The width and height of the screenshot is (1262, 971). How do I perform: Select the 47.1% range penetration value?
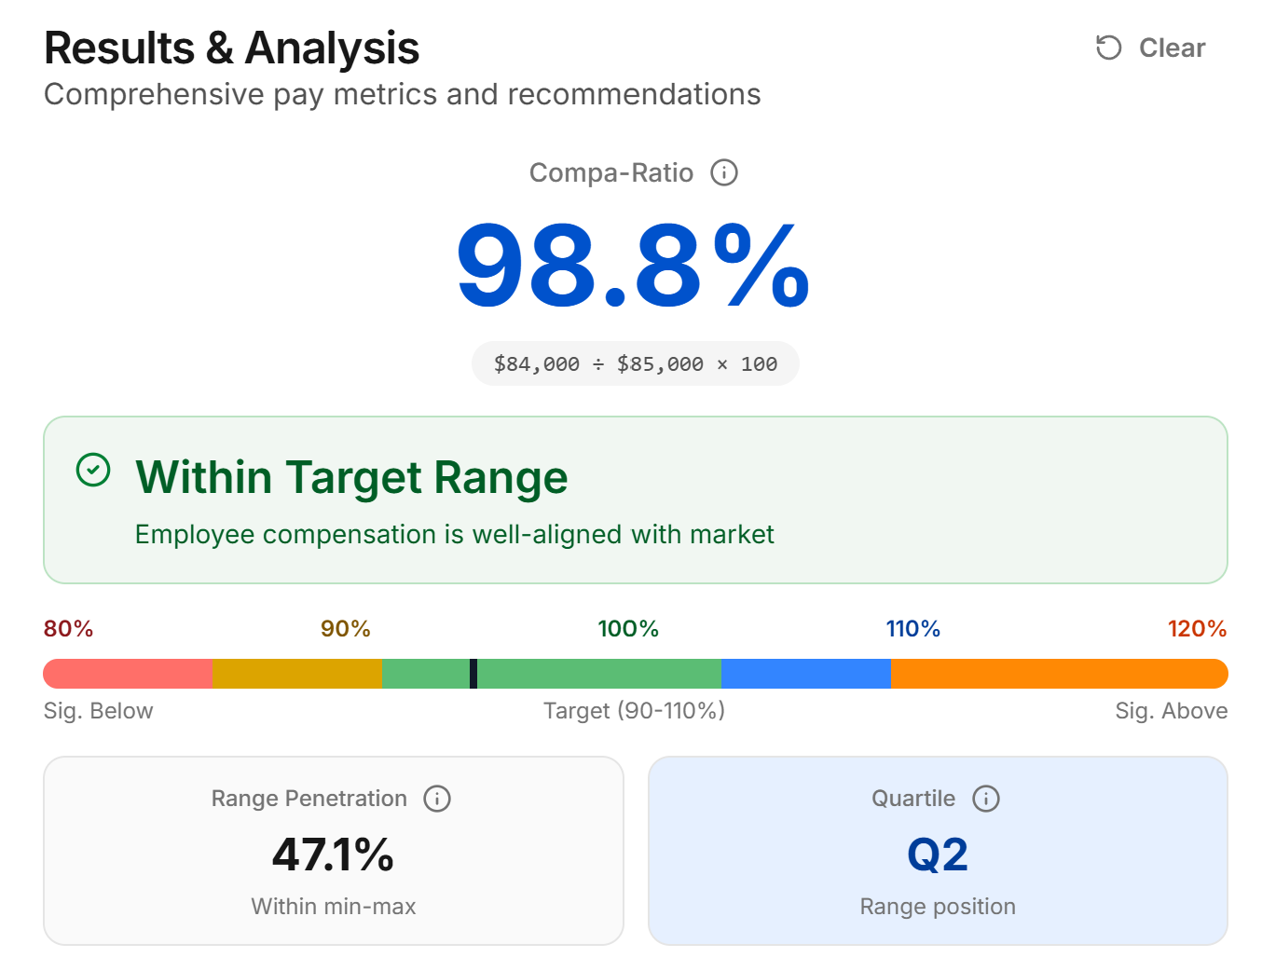click(x=333, y=855)
